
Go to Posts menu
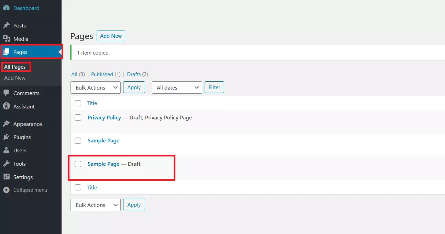pos(20,25)
